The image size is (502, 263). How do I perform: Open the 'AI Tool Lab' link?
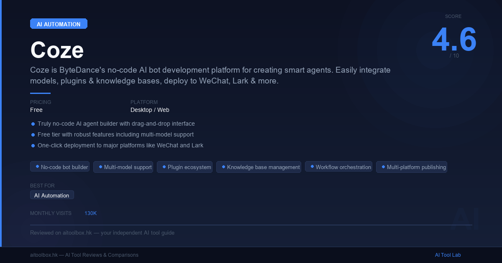point(448,255)
